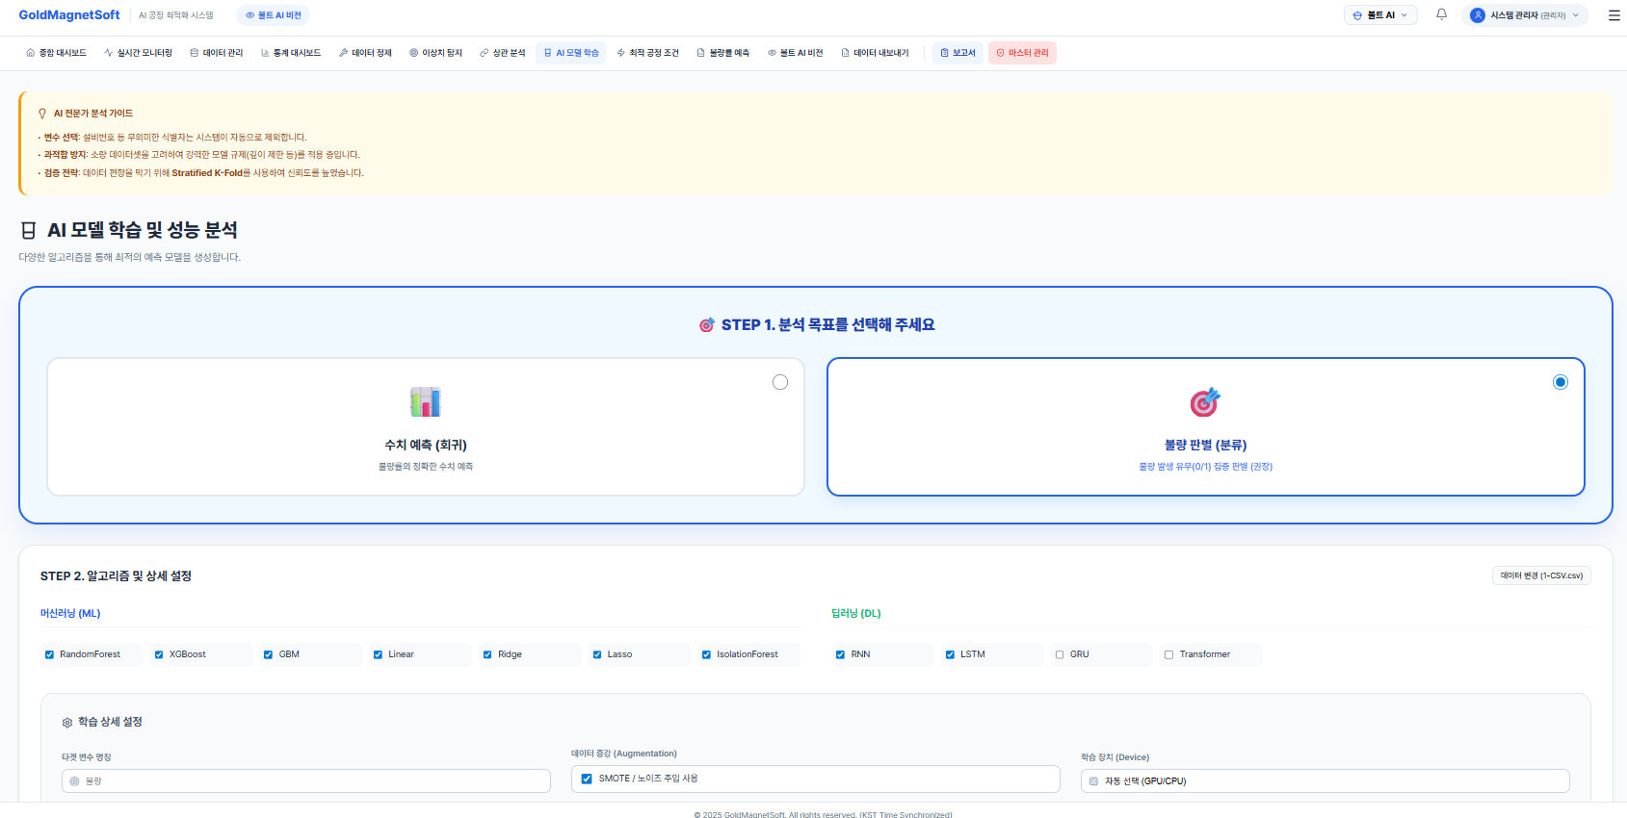
Task: Click the home icon for 종합 대시보드
Action: (x=31, y=53)
